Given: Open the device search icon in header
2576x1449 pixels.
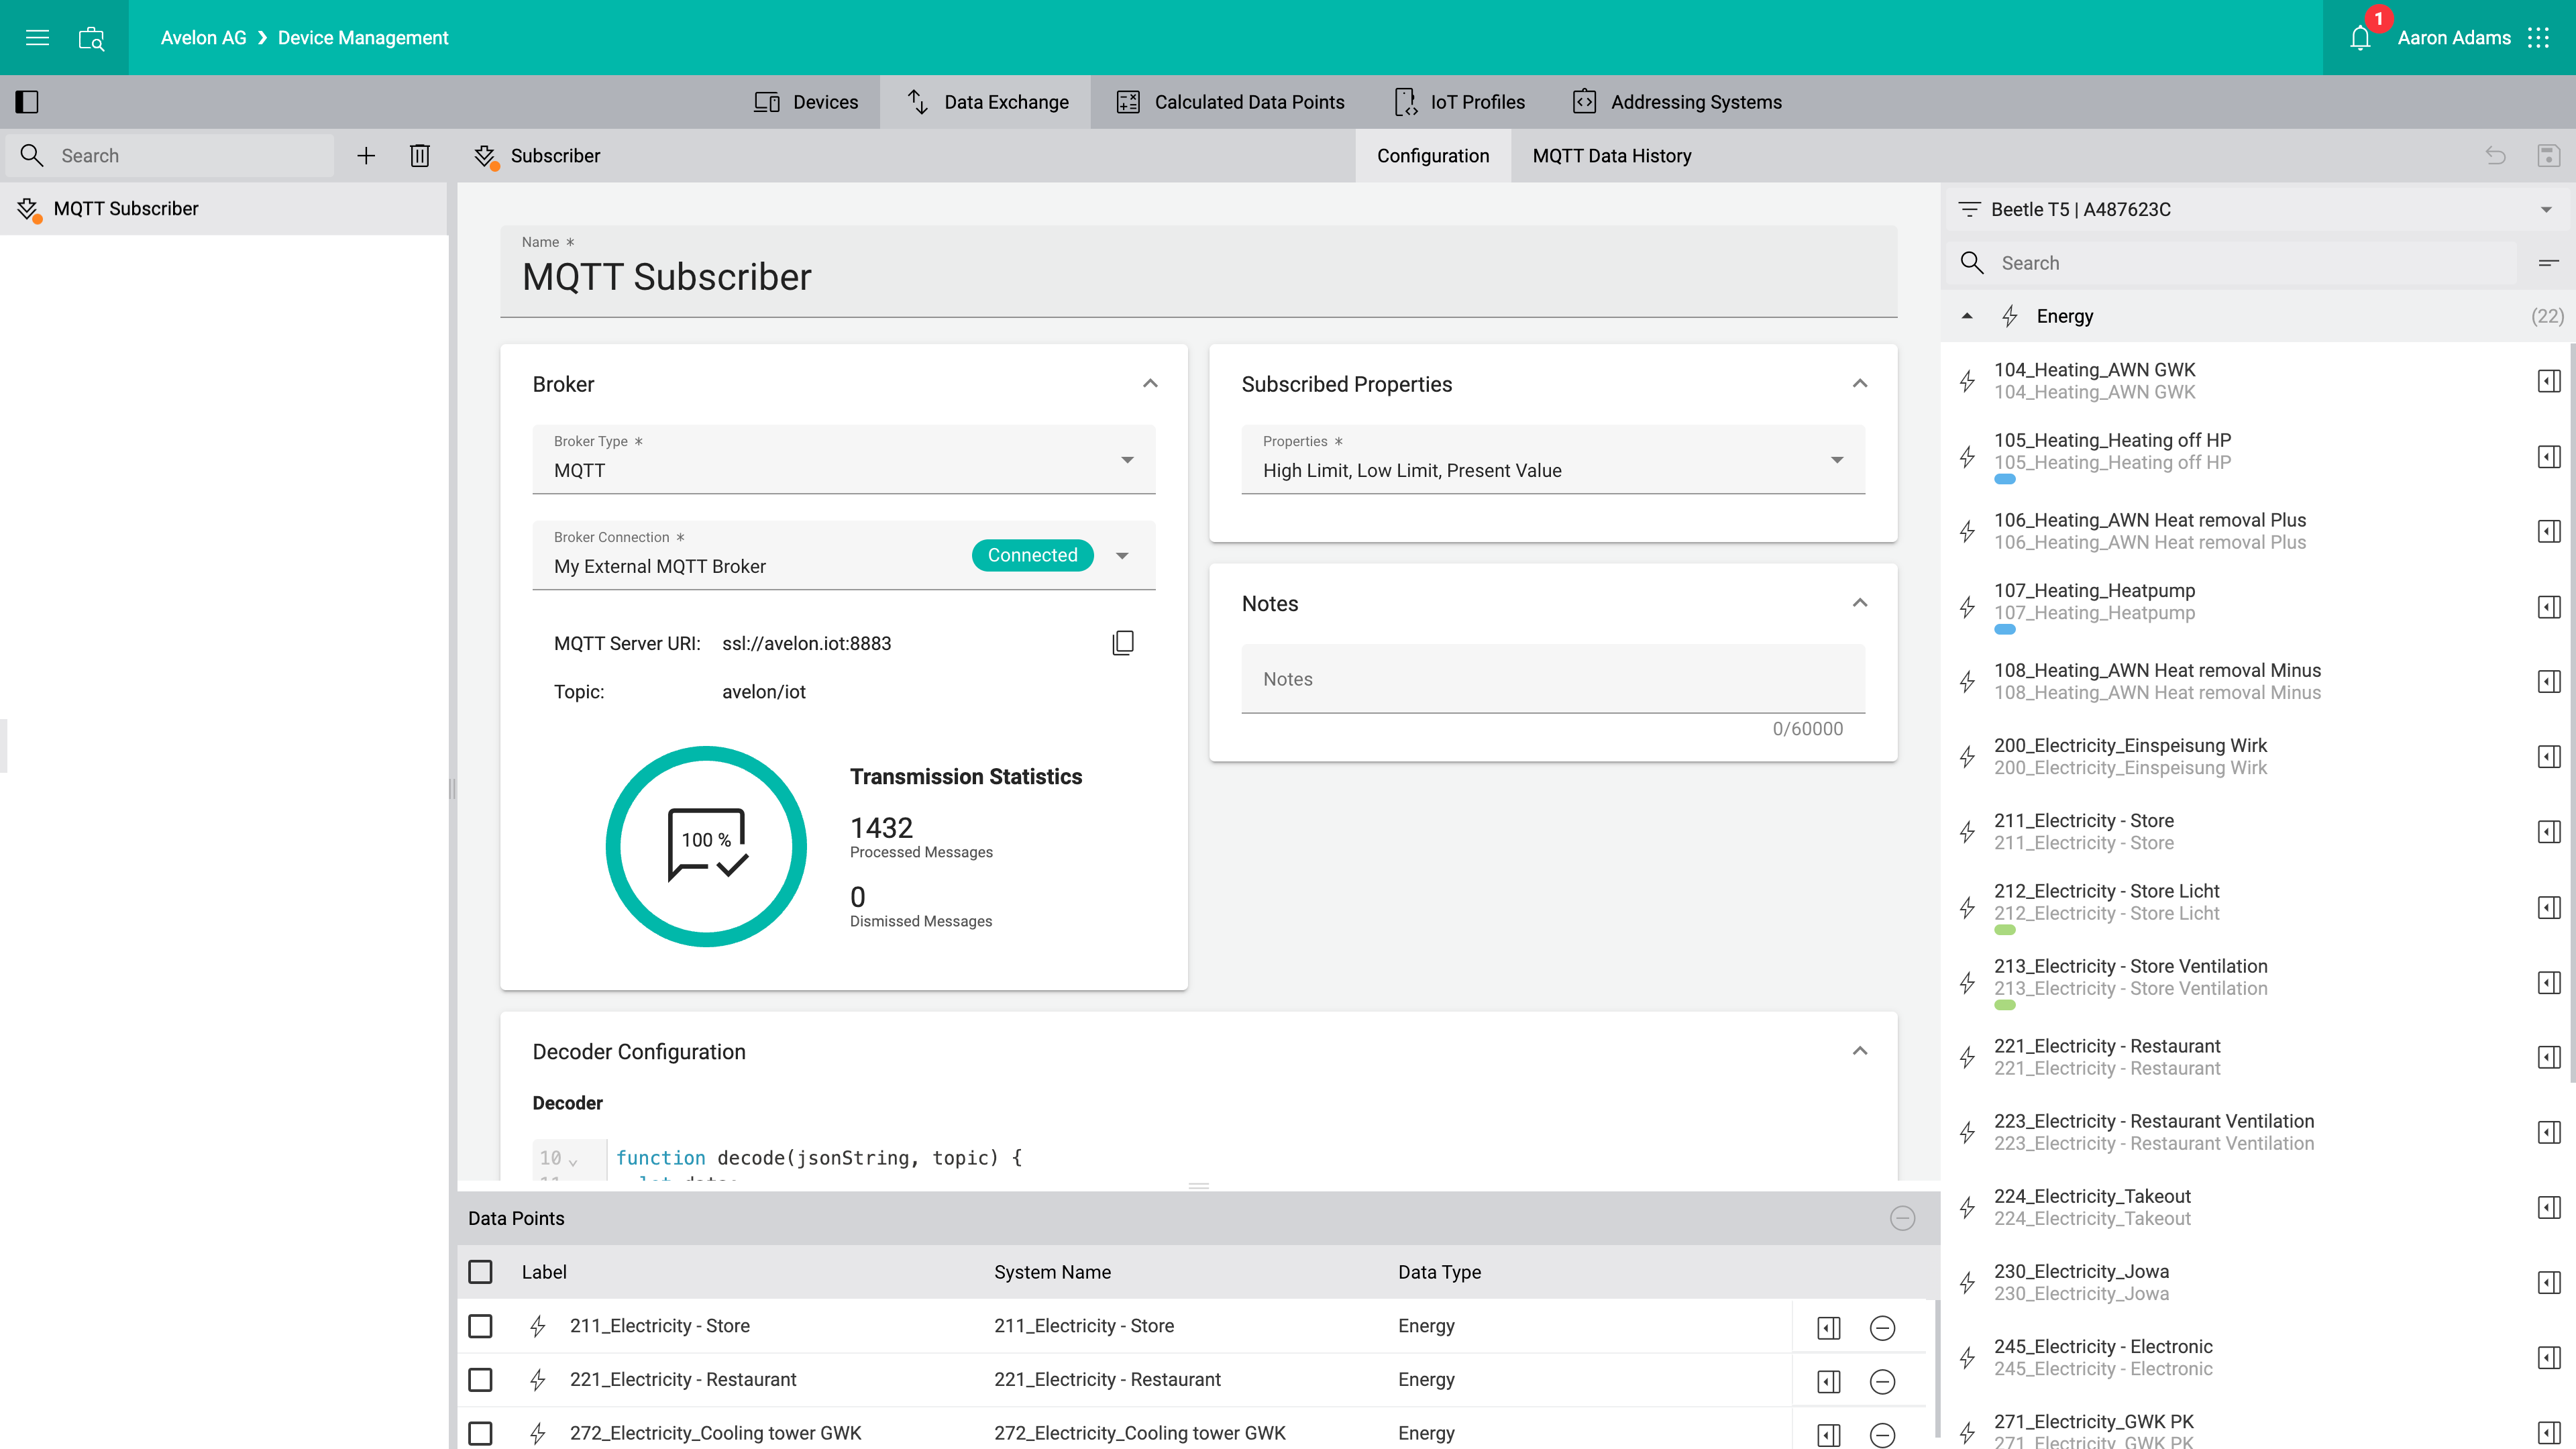Looking at the screenshot, I should 91,38.
